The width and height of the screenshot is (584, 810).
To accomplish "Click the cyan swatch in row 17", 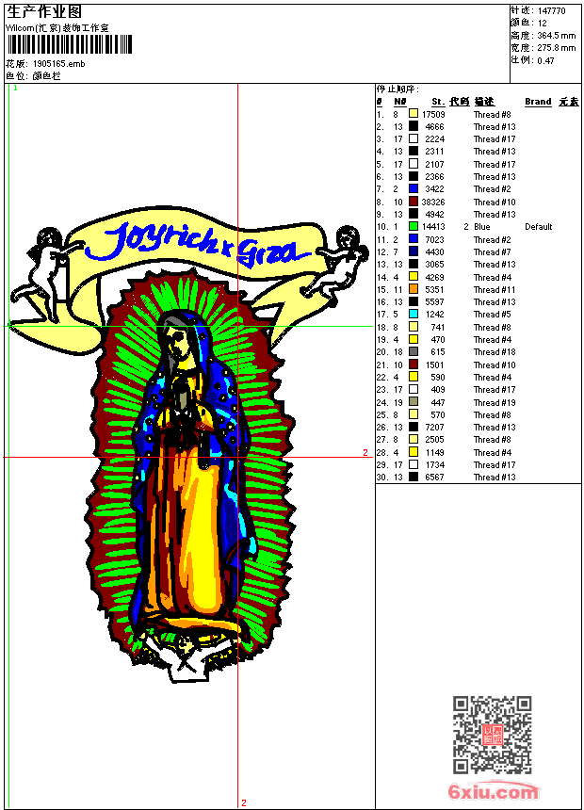I will [x=414, y=314].
